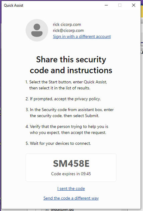This screenshot has height=211, width=143.
Task: Click the 'Code expires in' timer text
Action: pyautogui.click(x=71, y=174)
